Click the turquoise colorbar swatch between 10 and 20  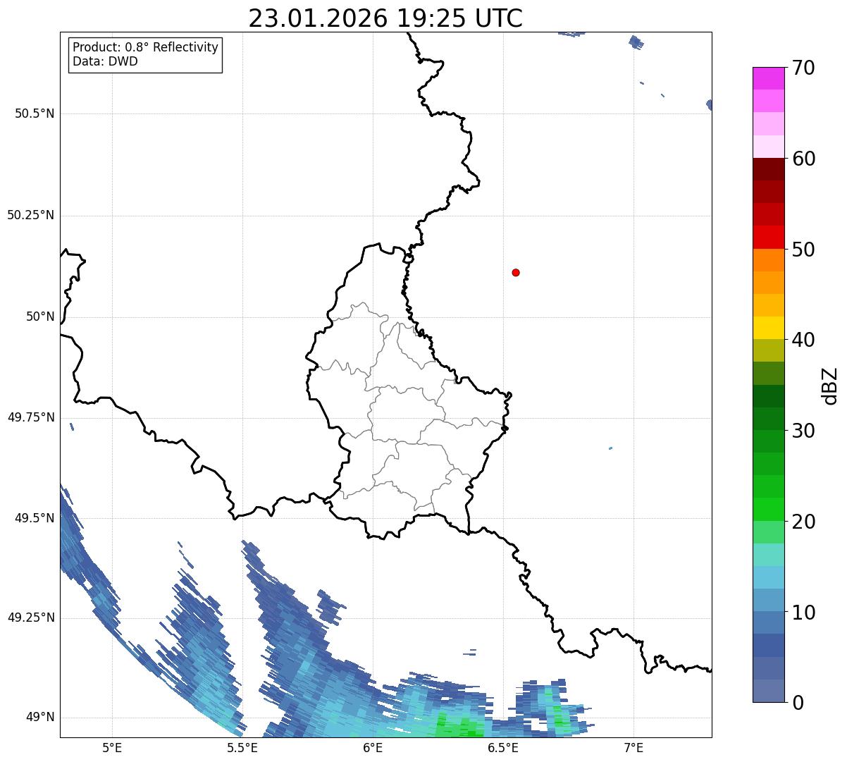point(768,555)
